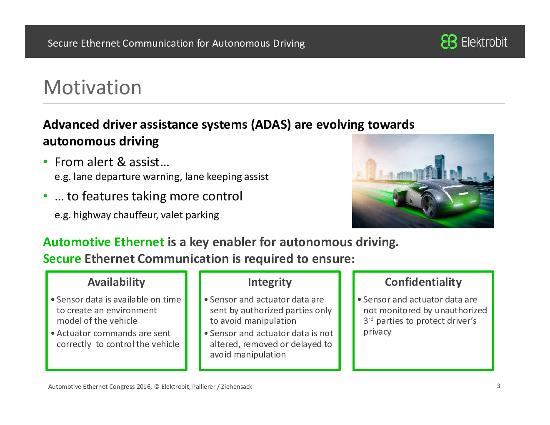Click 'Actuator commands are sent' bullet text
This screenshot has height=425, width=550.
(113, 333)
